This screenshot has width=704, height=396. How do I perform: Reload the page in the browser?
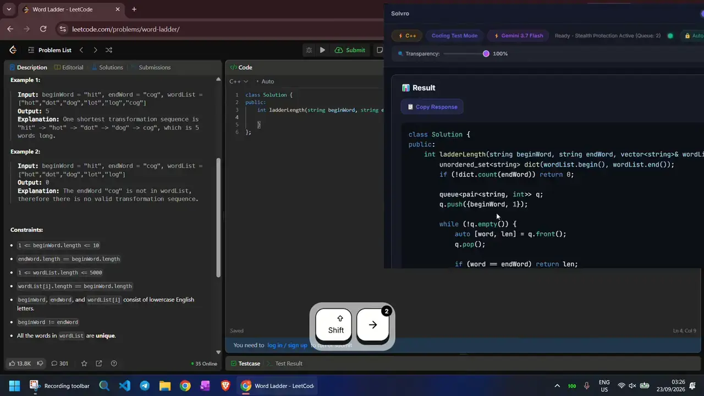click(43, 29)
